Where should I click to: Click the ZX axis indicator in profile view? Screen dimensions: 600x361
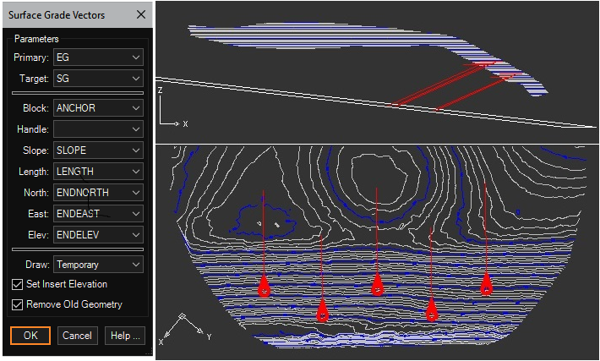click(172, 107)
